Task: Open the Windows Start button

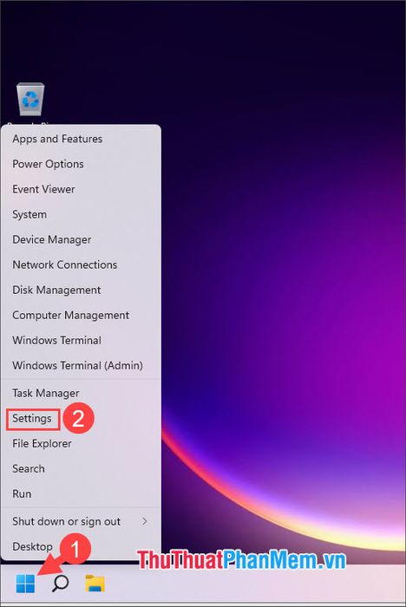Action: (25, 584)
